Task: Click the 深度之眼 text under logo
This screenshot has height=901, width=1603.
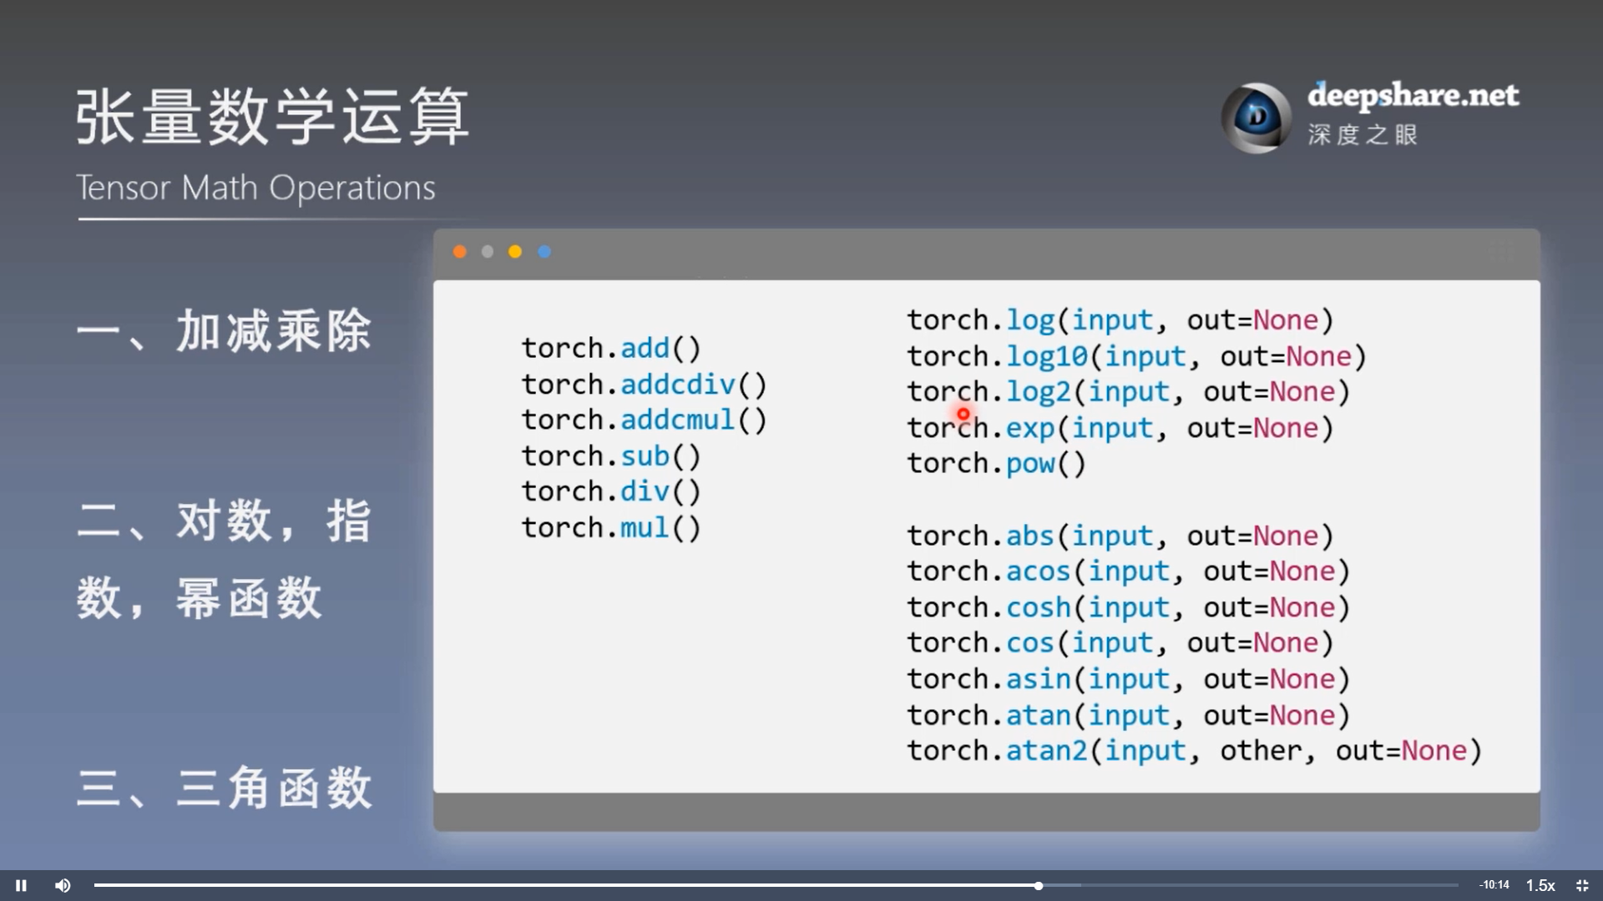Action: (x=1363, y=135)
